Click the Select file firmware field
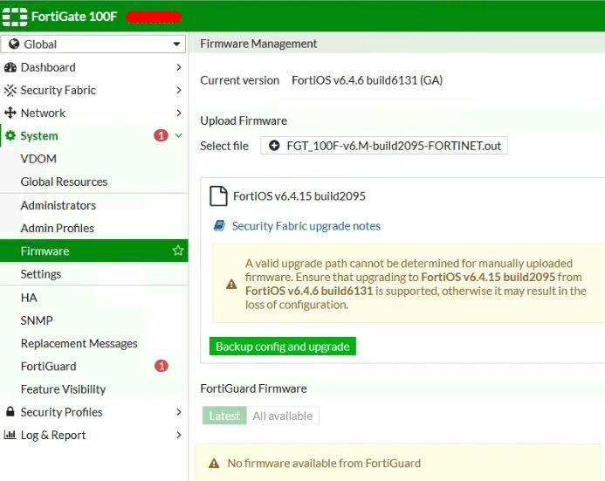This screenshot has height=481, width=605. coord(384,146)
